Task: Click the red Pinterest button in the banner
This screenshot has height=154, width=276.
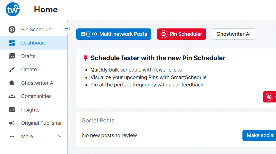Action: click(269, 97)
